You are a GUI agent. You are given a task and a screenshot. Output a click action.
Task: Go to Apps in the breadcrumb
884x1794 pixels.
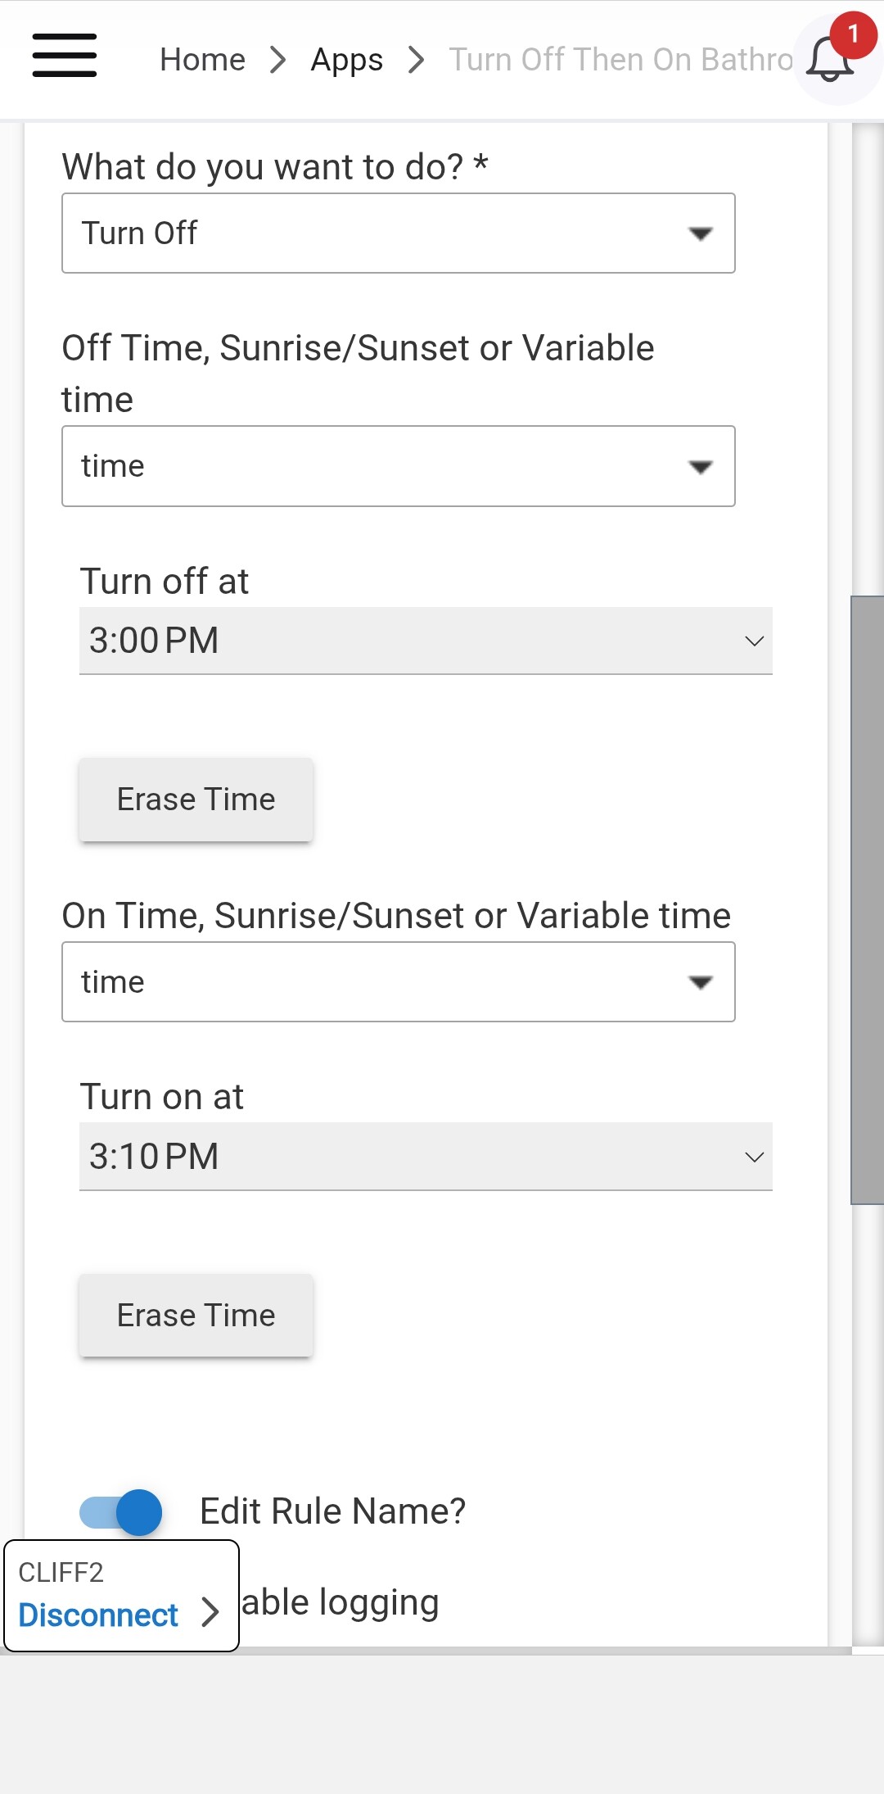[346, 60]
